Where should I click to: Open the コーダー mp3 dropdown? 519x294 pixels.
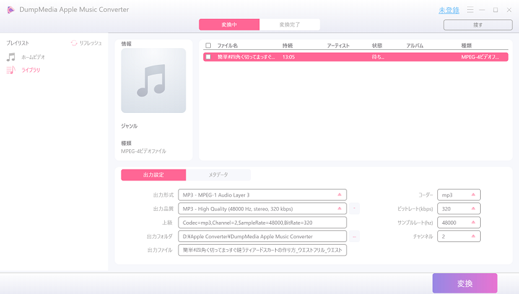point(459,195)
